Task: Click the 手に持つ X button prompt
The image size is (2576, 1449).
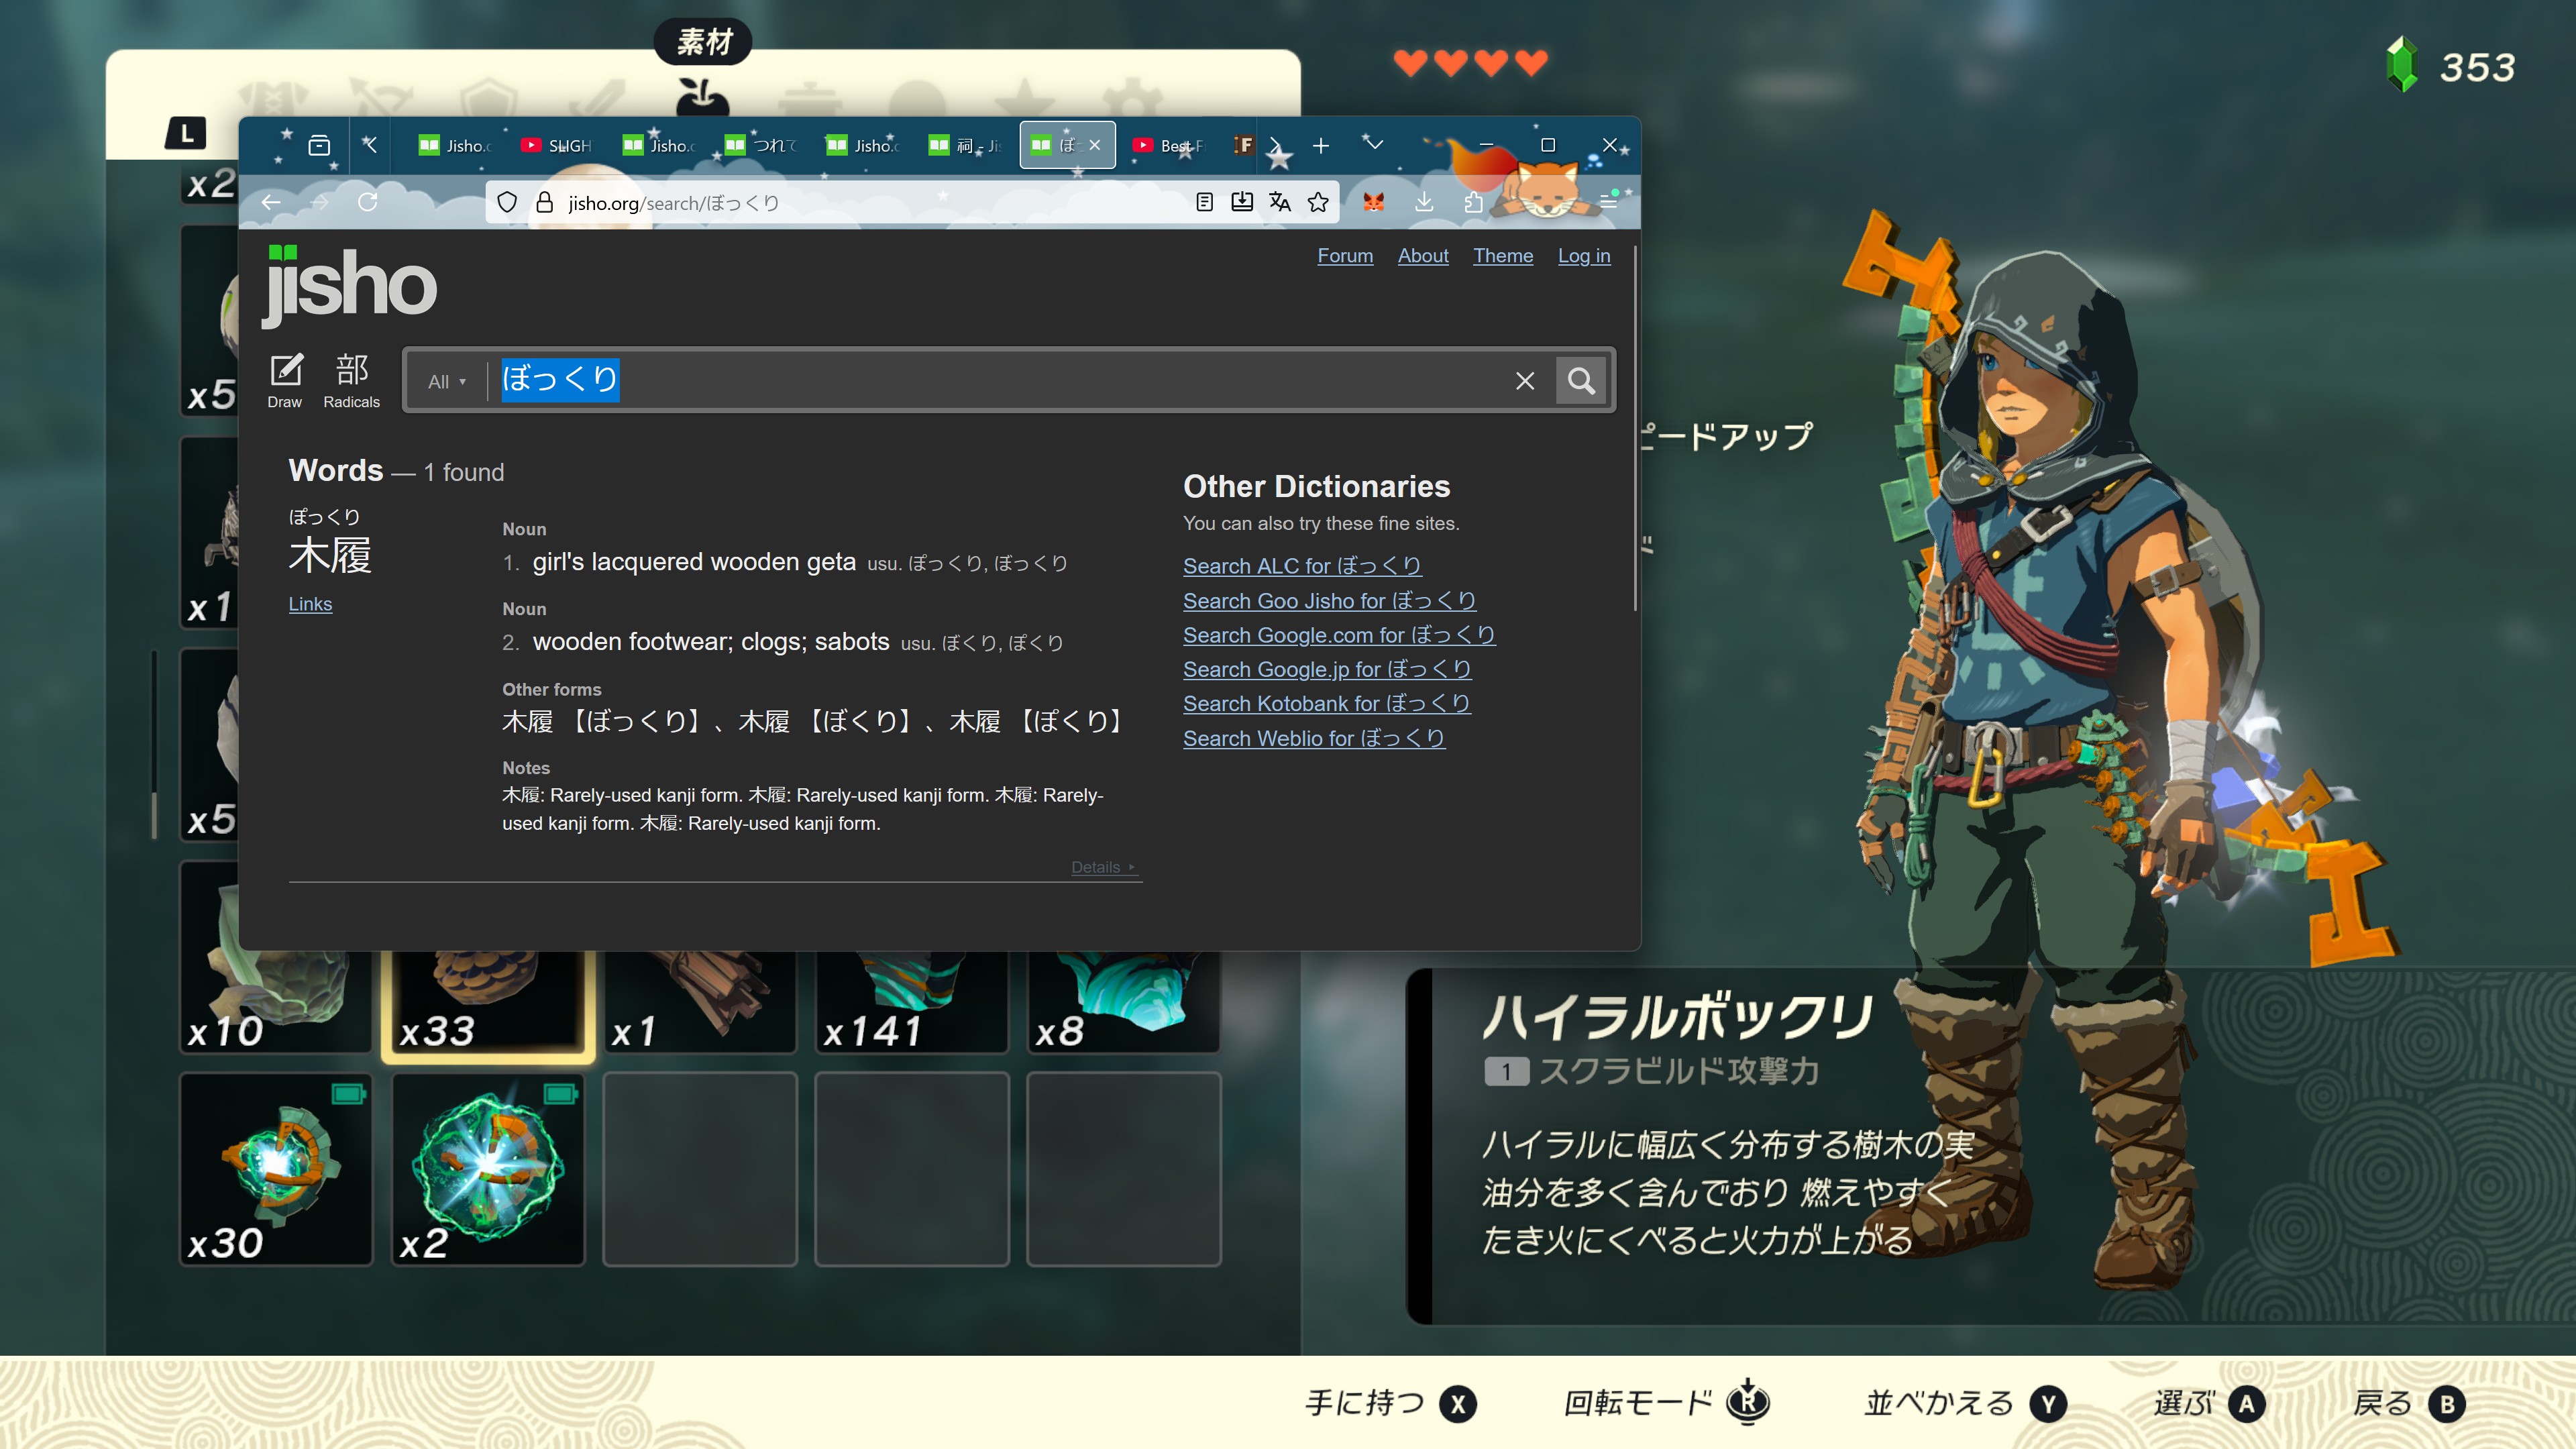Action: (1390, 1404)
